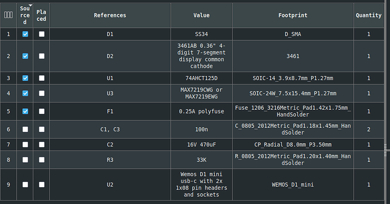The image size is (390, 204).
Task: Check Placed box for F1 polyfuse
Action: point(41,111)
